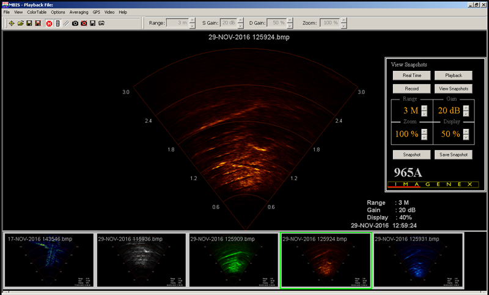Screen dimensions: 489x295
Task: Click the floppy disk icon beside the folder icon
Action: [x=29, y=23]
